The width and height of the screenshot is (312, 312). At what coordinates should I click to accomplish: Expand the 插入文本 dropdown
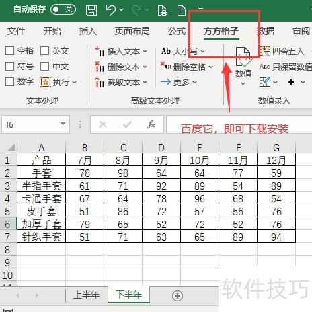[145, 52]
